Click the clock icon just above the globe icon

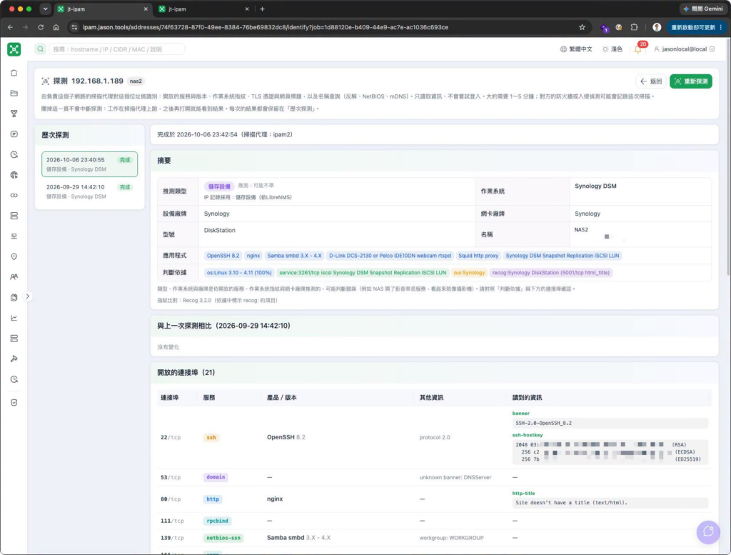click(x=14, y=154)
